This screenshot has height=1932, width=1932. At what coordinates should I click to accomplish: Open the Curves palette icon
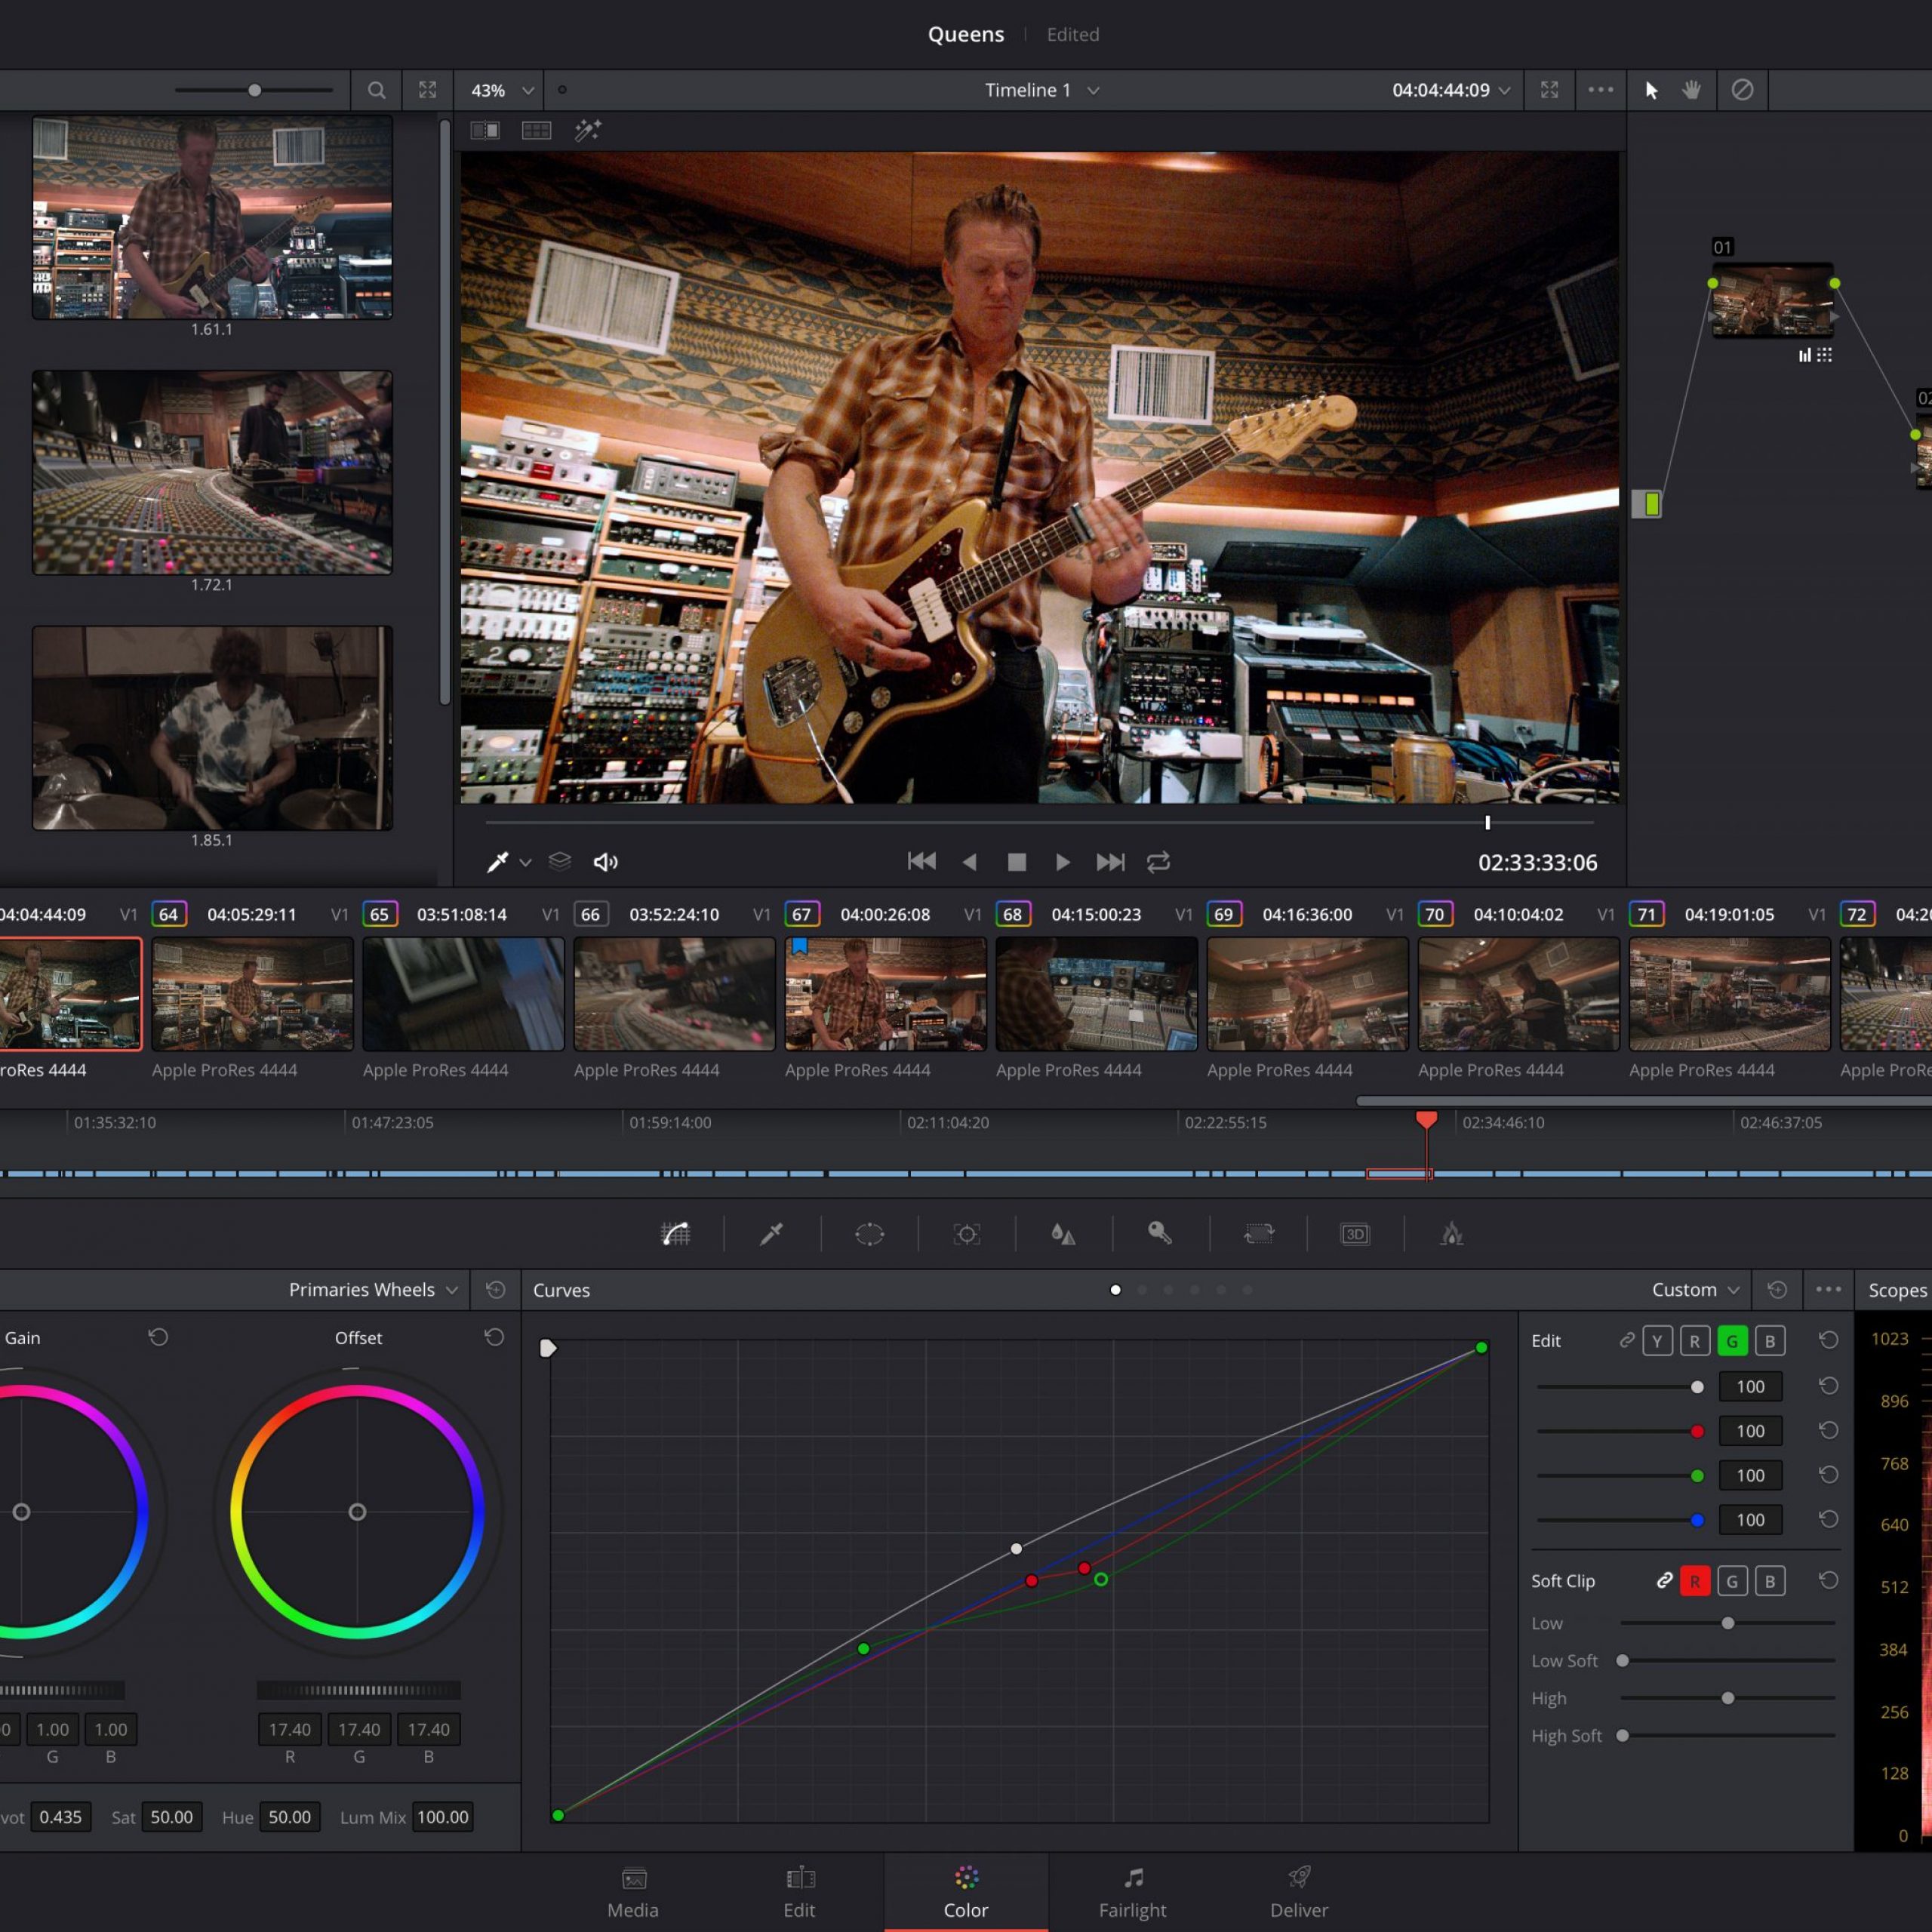pyautogui.click(x=676, y=1234)
